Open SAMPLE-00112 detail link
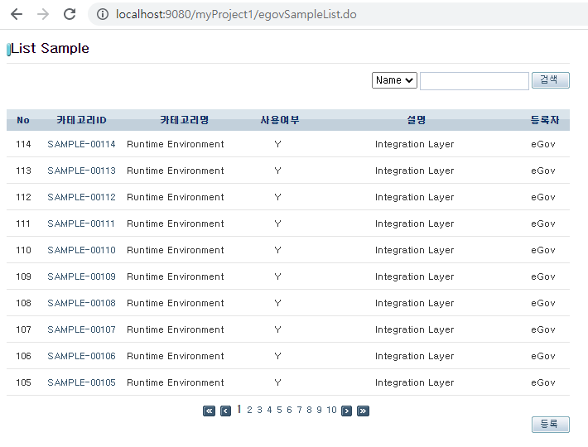 81,198
